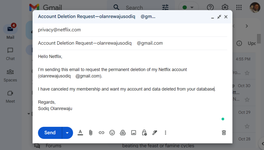The image size is (264, 150).
Task: Send the account deletion email
Action: tap(50, 133)
